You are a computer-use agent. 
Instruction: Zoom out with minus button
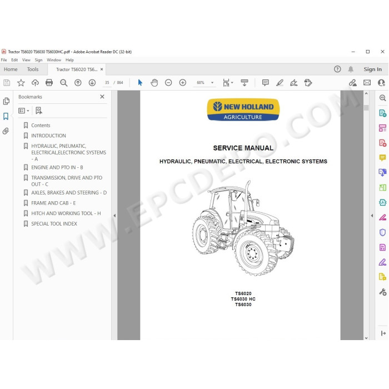tap(168, 83)
